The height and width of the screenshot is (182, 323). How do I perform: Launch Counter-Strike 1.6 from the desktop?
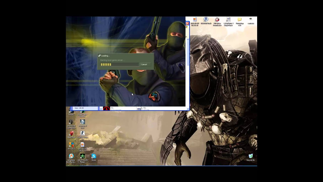pyautogui.click(x=83, y=135)
